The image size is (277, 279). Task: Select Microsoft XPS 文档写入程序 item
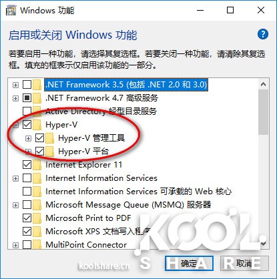(98, 232)
